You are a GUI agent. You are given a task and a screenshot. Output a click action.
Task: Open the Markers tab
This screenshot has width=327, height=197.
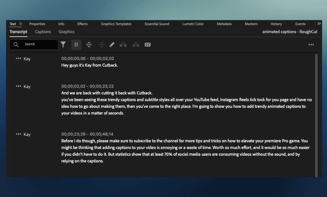tap(251, 24)
